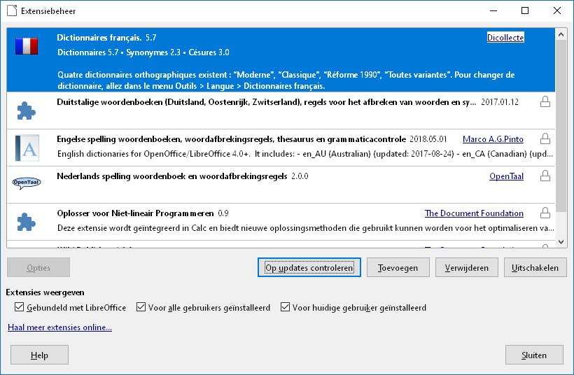Screen dimensions: 574x375
Task: Select Engelse spelling woordenboeken extension title
Action: point(232,139)
